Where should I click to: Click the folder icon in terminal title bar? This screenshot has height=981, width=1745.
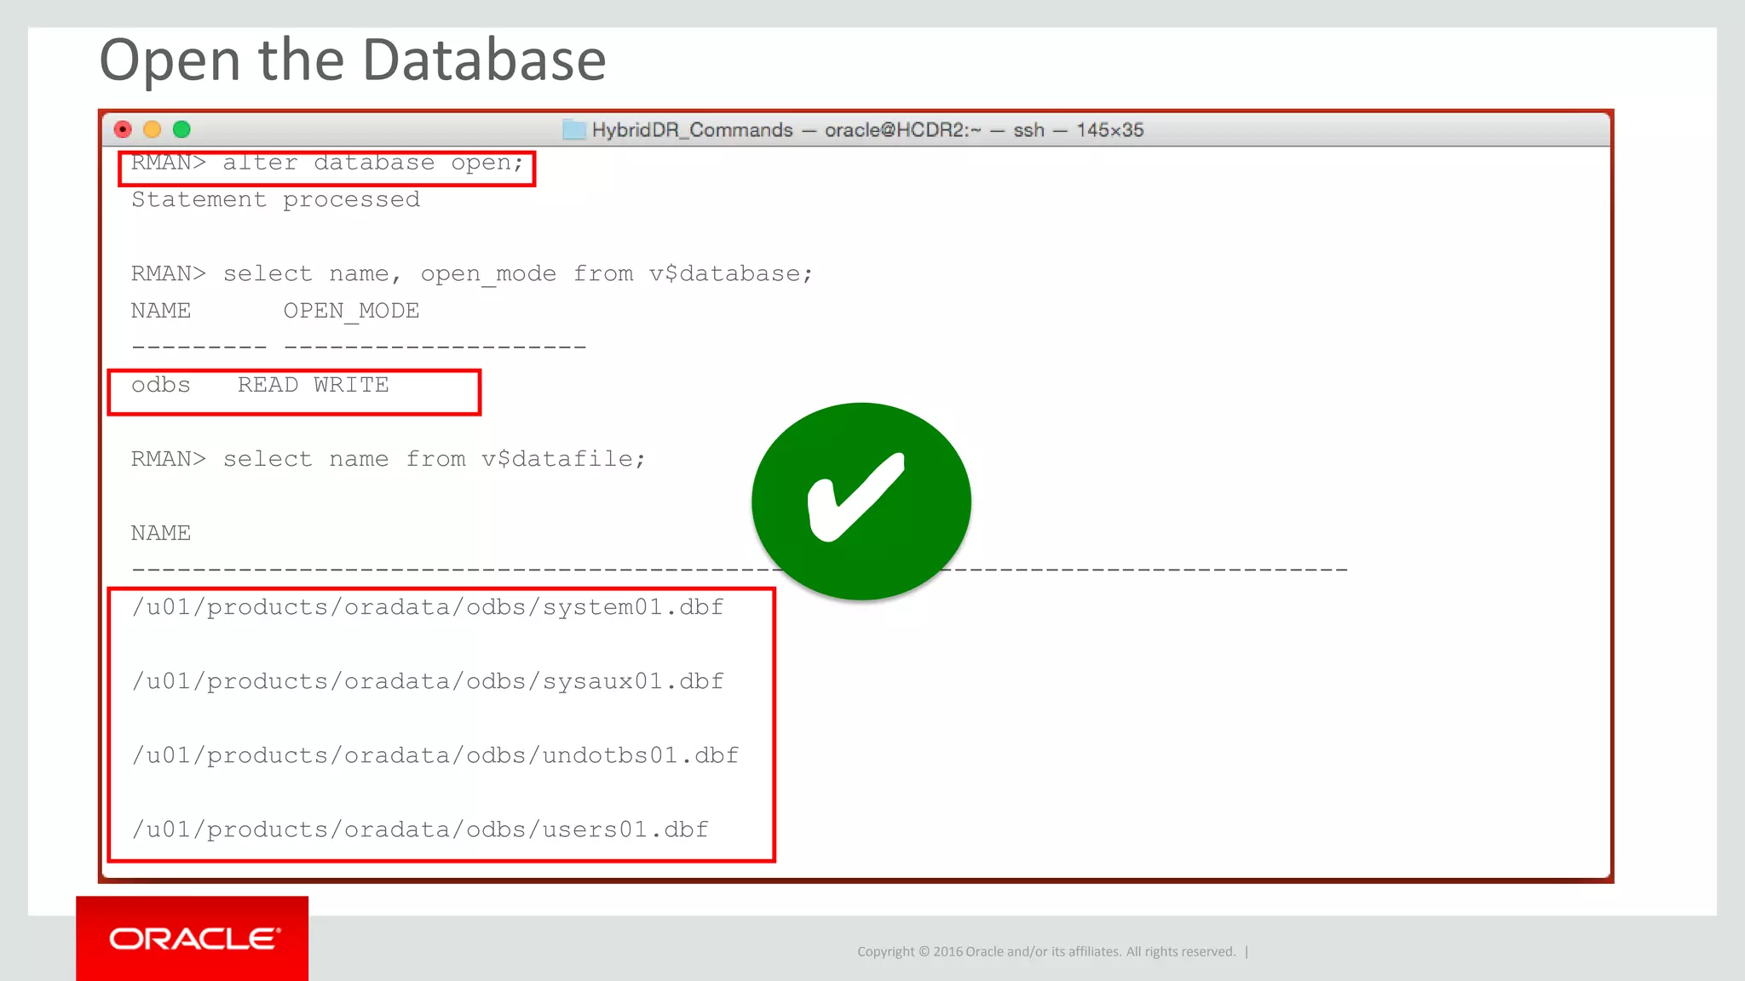click(x=574, y=129)
